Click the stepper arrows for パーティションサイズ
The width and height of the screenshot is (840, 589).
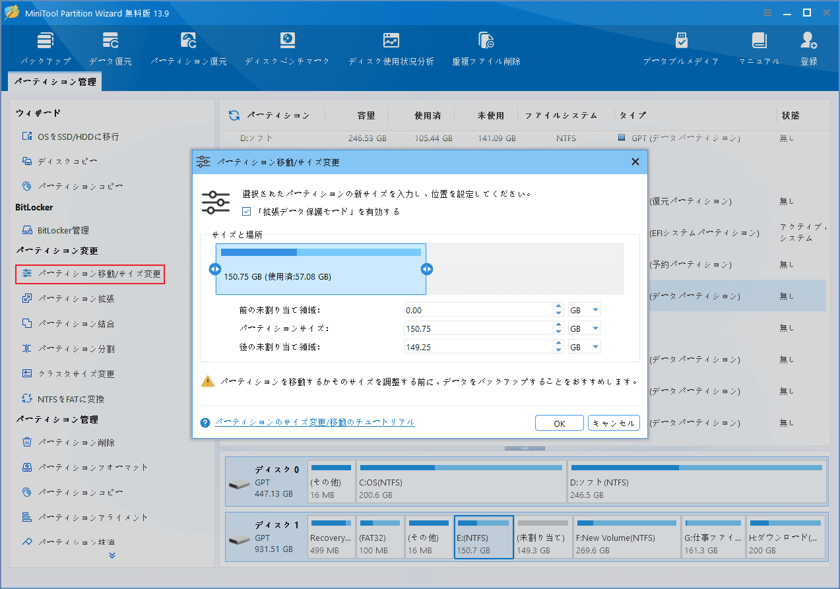(x=559, y=328)
